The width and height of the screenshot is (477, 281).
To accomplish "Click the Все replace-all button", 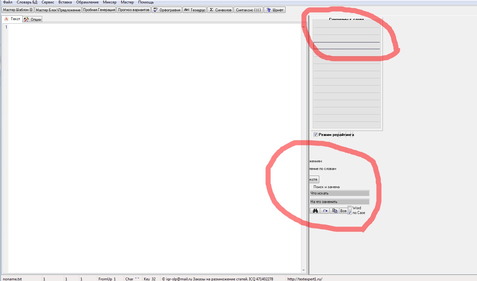I will (x=343, y=211).
